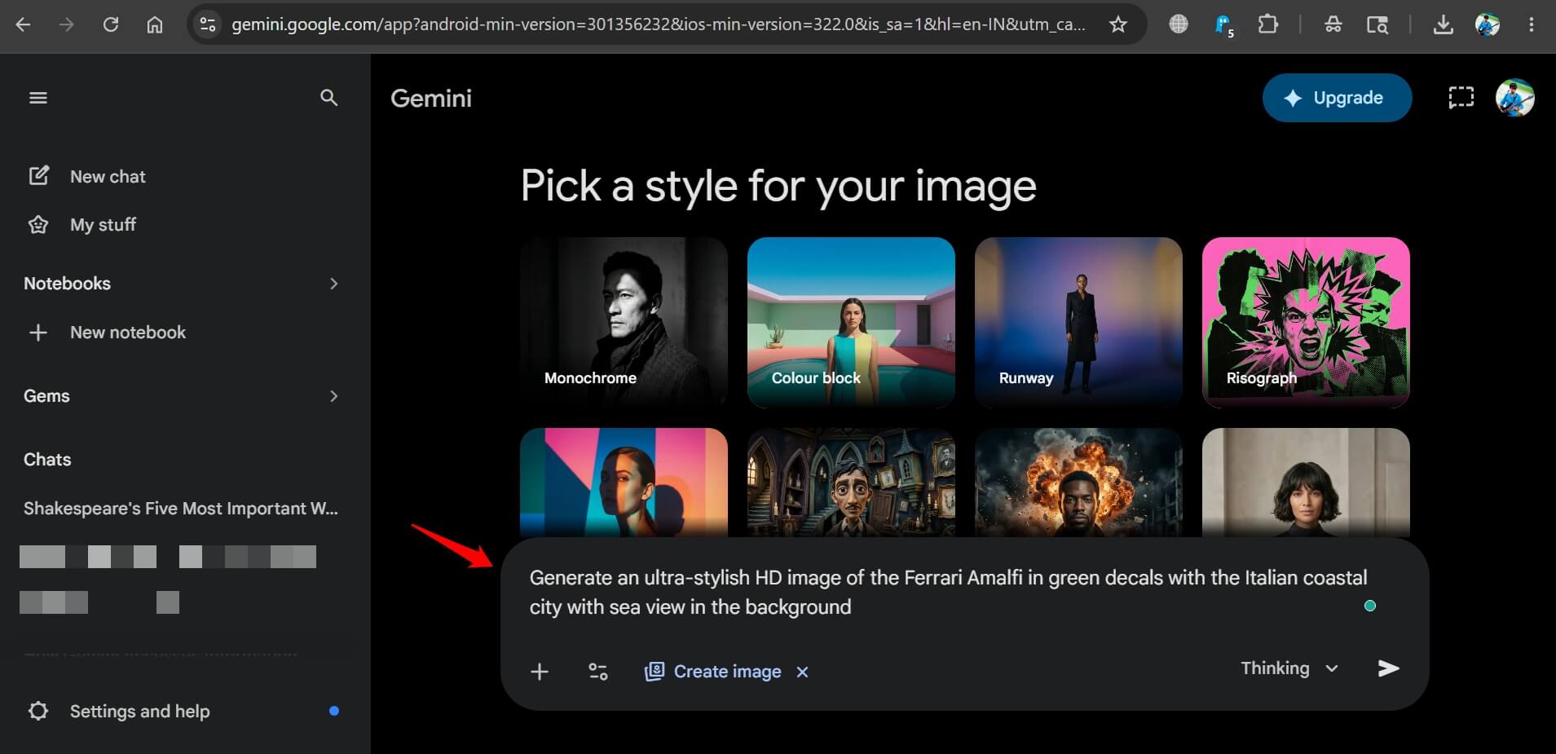Click the Gemini title label
Image resolution: width=1556 pixels, height=754 pixels.
[431, 98]
